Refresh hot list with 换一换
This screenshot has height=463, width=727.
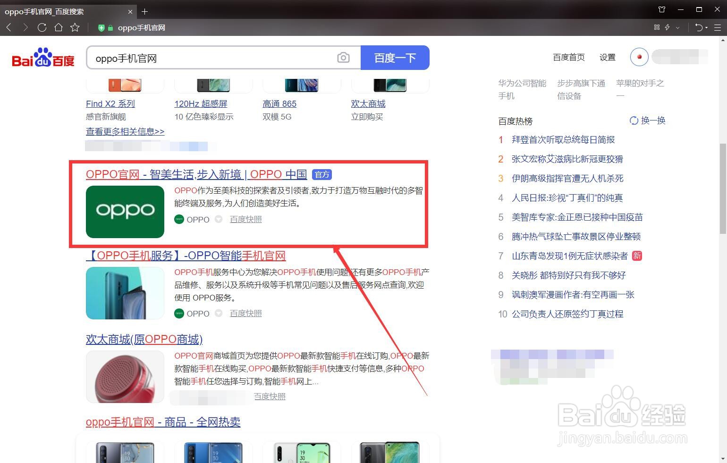point(648,120)
